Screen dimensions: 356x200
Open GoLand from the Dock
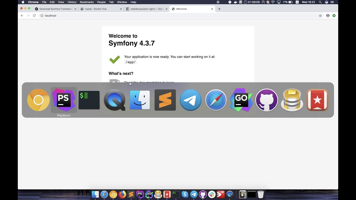(x=149, y=194)
